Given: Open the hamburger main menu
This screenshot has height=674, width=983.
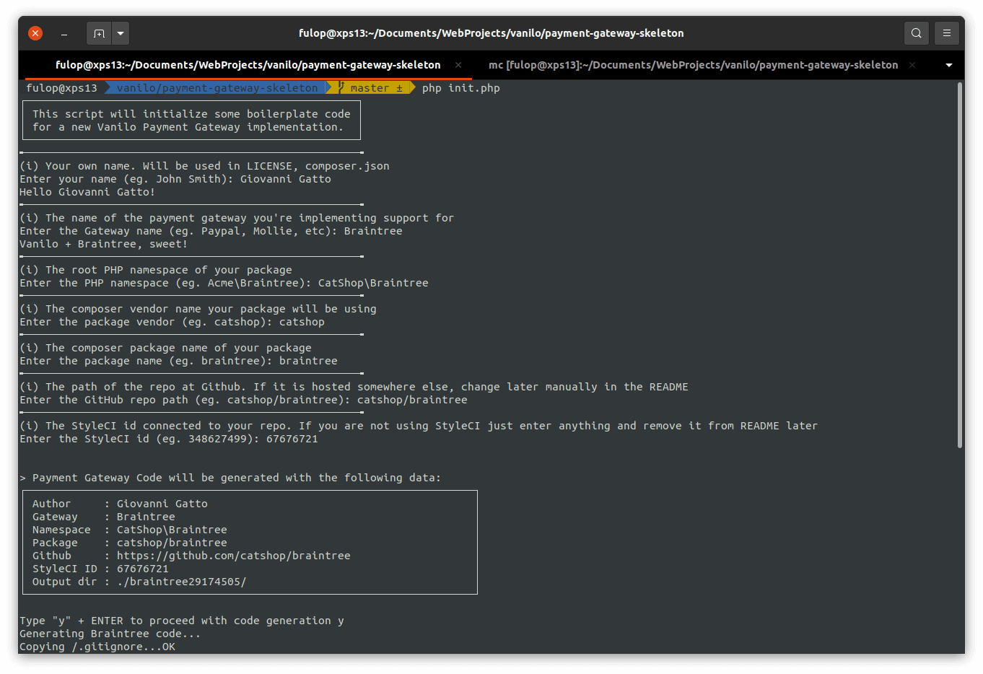Looking at the screenshot, I should tap(946, 33).
